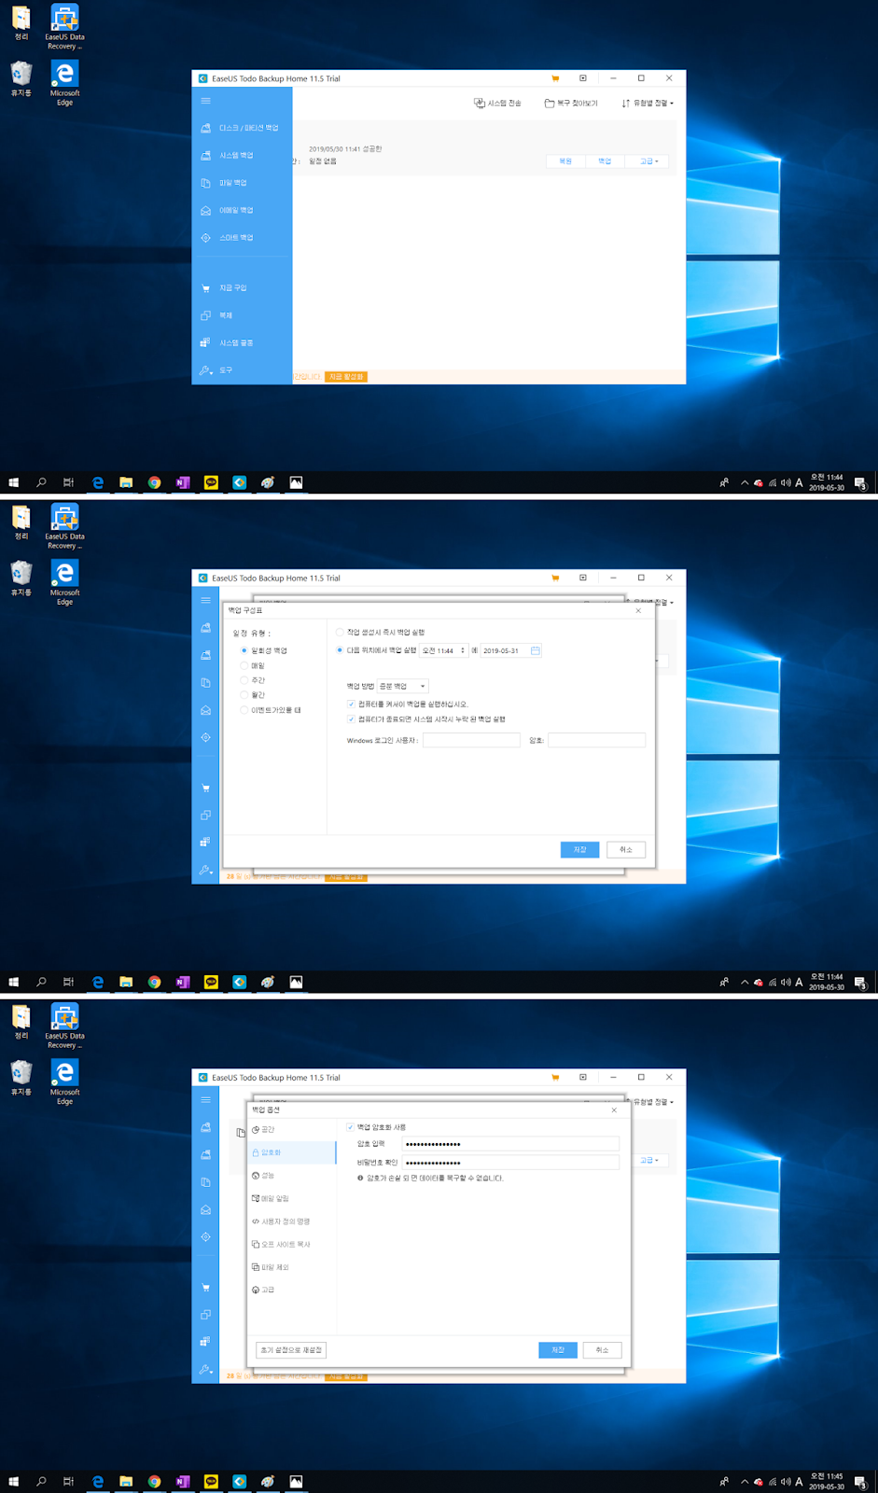Toggle 백업 암호화 사용 checkbox

(x=350, y=1127)
